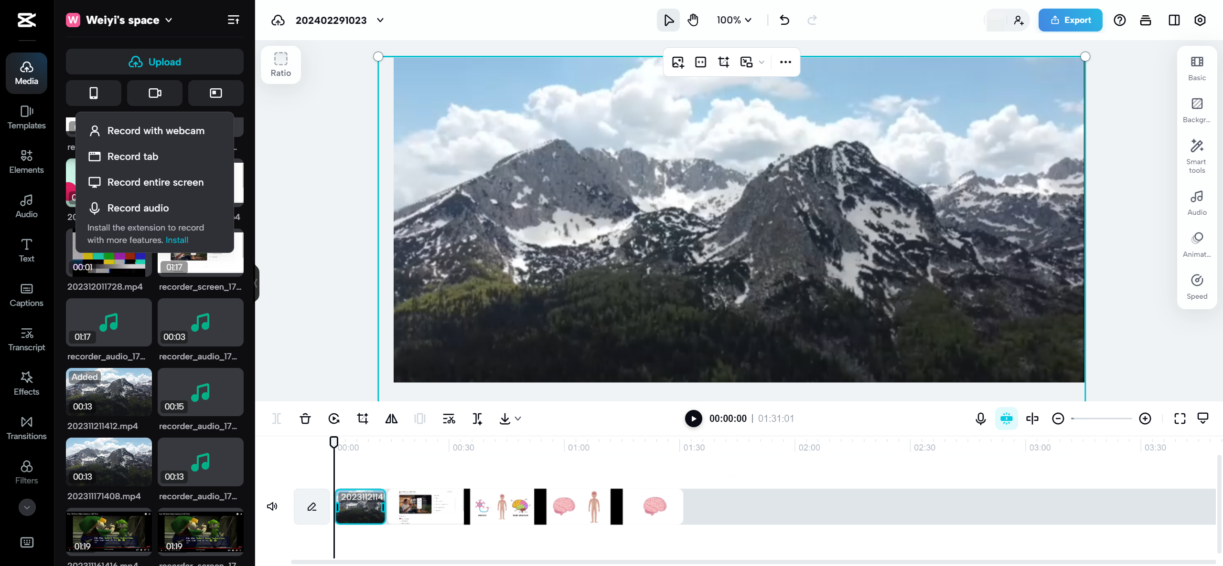Open the Transitions panel
This screenshot has height=566, width=1223.
pos(26,428)
